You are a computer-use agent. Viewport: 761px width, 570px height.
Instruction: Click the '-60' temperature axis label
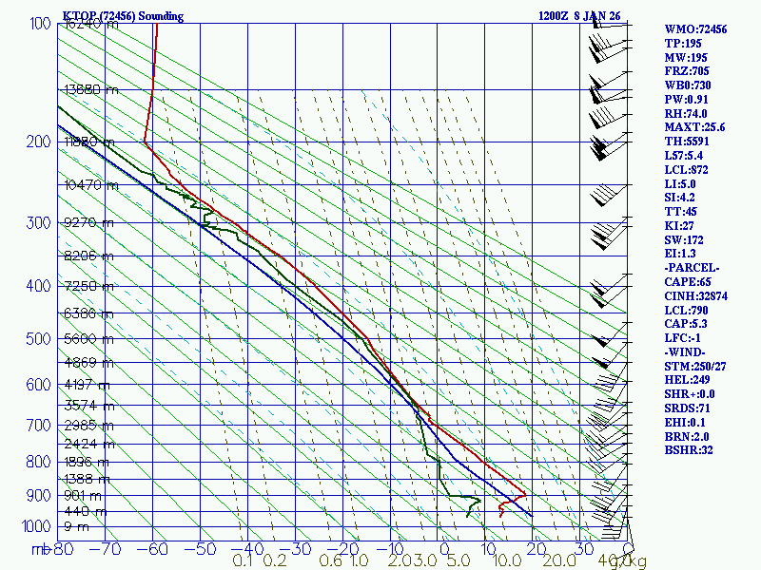(152, 549)
